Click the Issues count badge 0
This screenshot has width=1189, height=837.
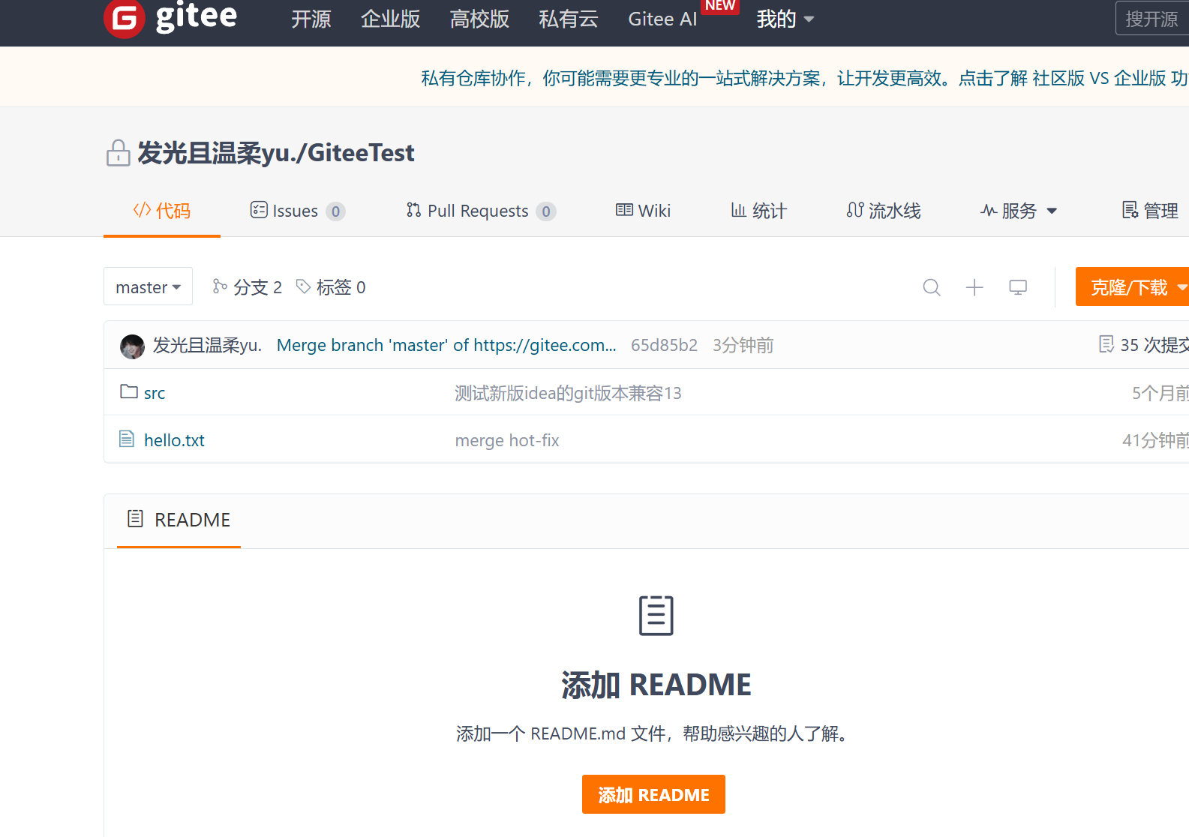pos(336,211)
